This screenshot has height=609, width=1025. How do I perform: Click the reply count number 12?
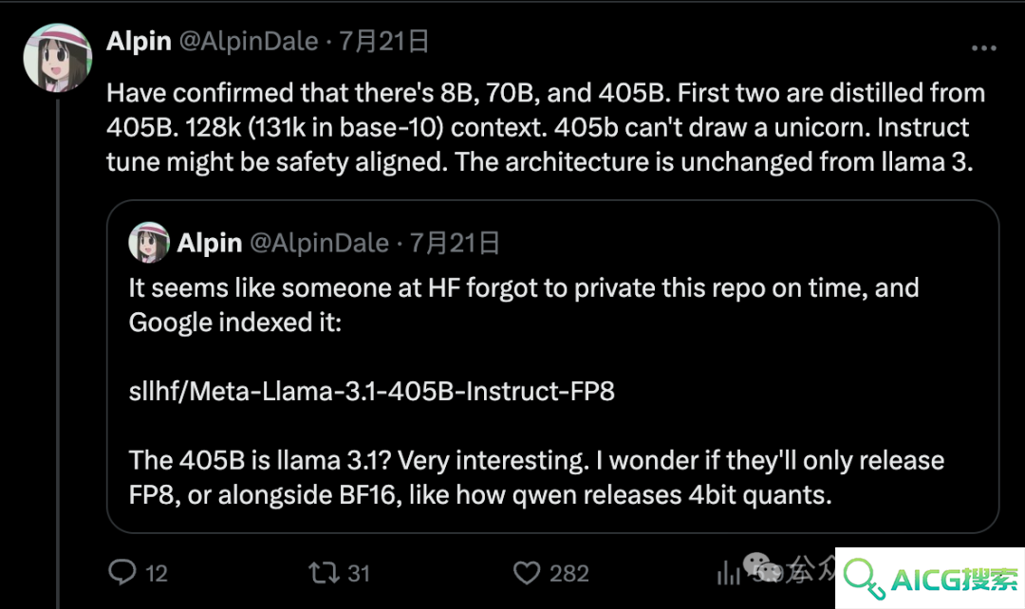(157, 574)
